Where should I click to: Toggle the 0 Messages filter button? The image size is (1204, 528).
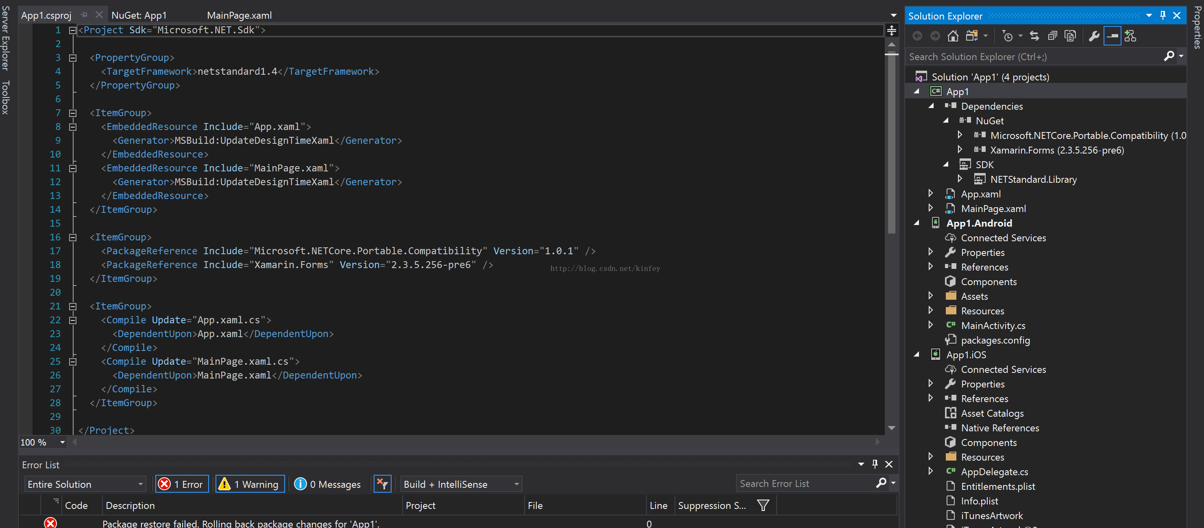(328, 484)
